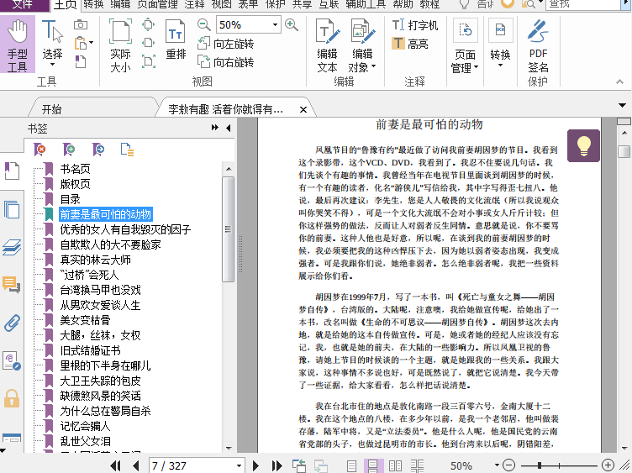Image resolution: width=632 pixels, height=473 pixels.
Task: Select bookmark 为什么总在警局自杀
Action: (105, 411)
